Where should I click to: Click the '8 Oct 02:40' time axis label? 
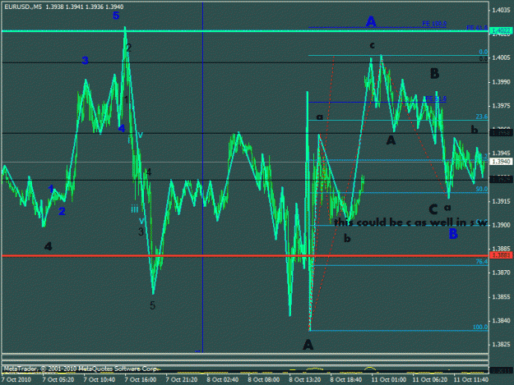(x=223, y=379)
